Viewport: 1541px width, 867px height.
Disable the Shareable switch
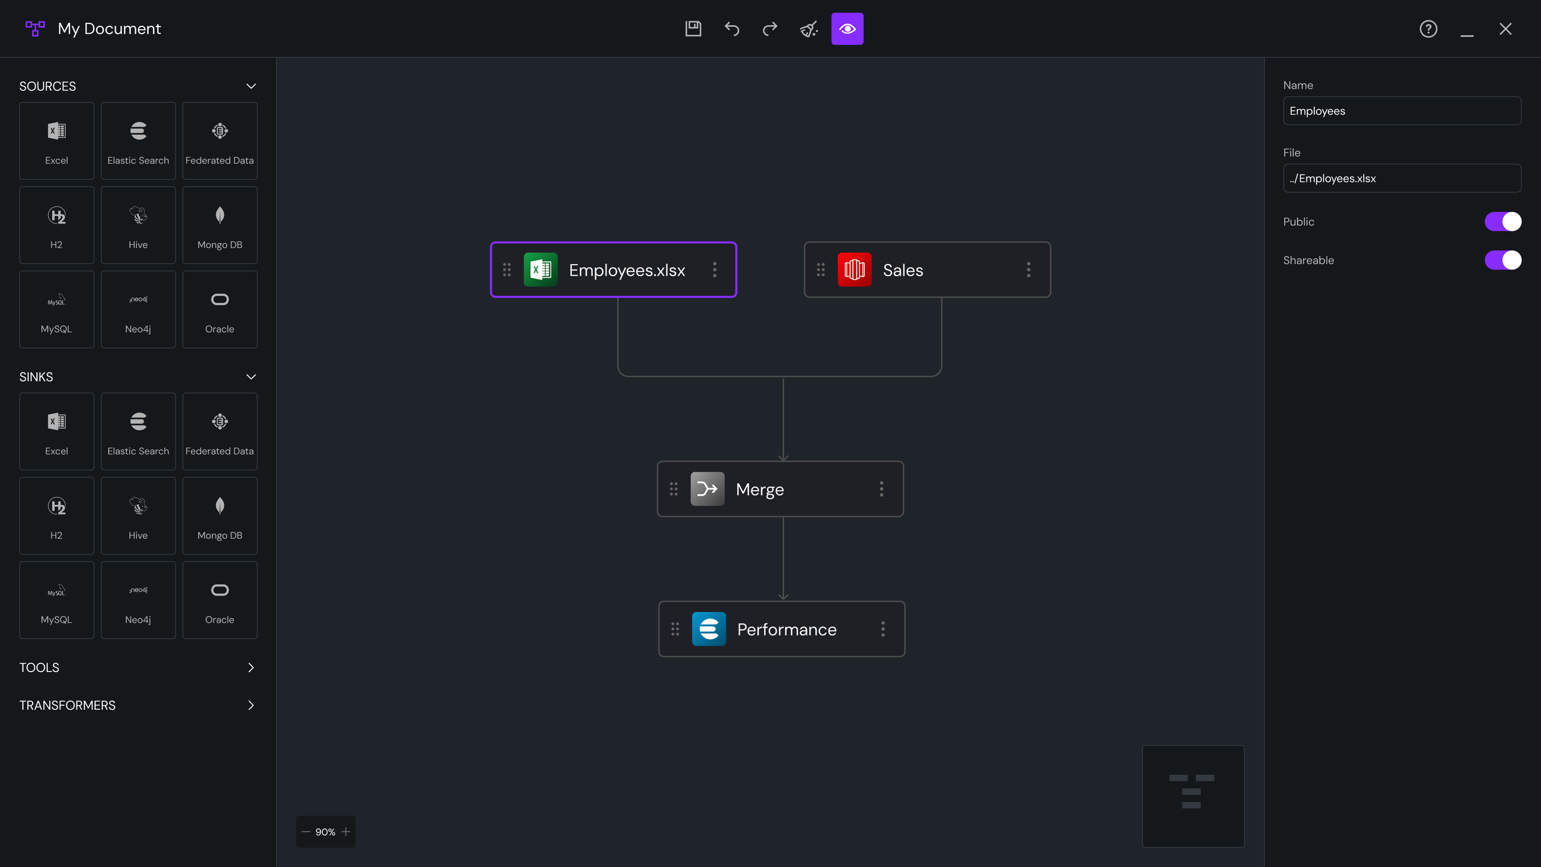(1502, 260)
